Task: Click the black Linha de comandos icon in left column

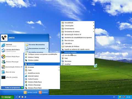Action: click(3, 77)
